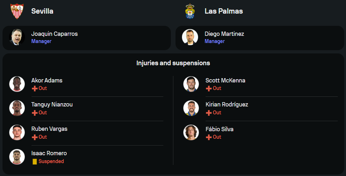The width and height of the screenshot is (346, 176).
Task: Click the Las Palmas club crest
Action: [190, 11]
